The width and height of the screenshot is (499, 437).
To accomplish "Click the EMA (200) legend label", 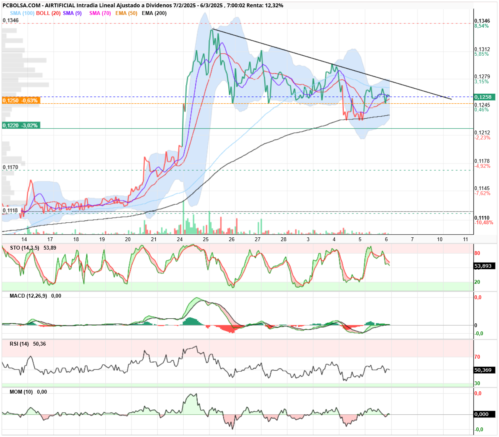I will [154, 13].
